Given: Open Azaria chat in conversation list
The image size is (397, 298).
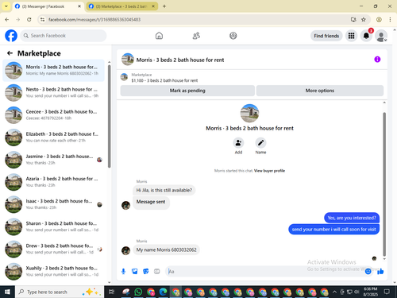Looking at the screenshot, I should (x=53, y=182).
